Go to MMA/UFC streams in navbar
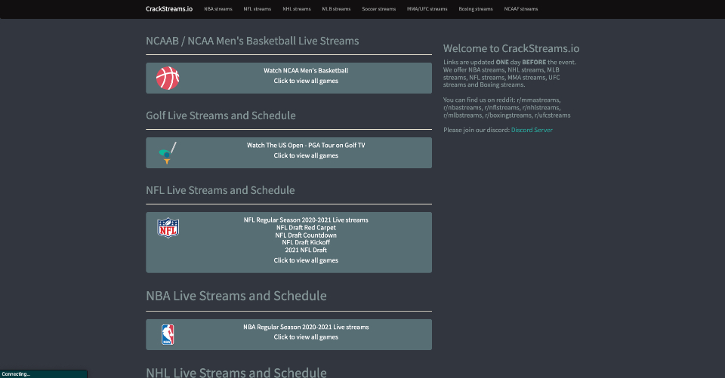Viewport: 725px width, 378px height. point(427,9)
